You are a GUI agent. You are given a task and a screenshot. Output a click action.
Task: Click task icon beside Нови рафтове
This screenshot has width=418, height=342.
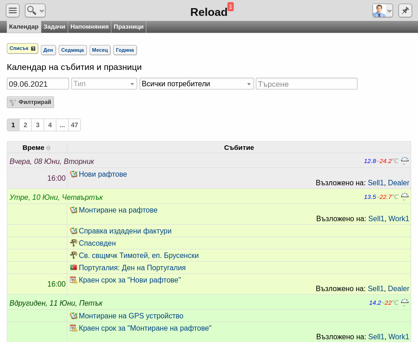coord(74,174)
